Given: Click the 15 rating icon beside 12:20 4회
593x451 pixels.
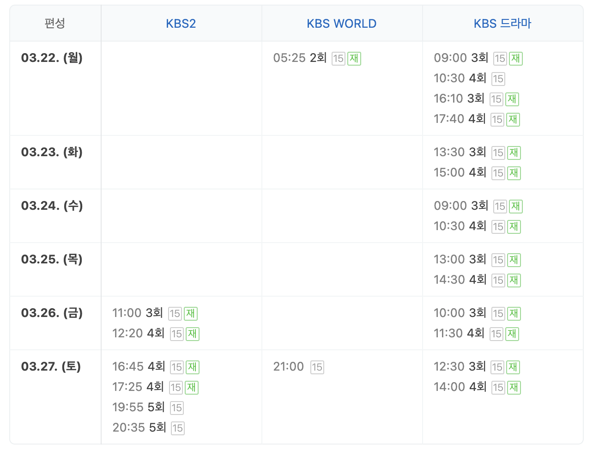Looking at the screenshot, I should (176, 334).
